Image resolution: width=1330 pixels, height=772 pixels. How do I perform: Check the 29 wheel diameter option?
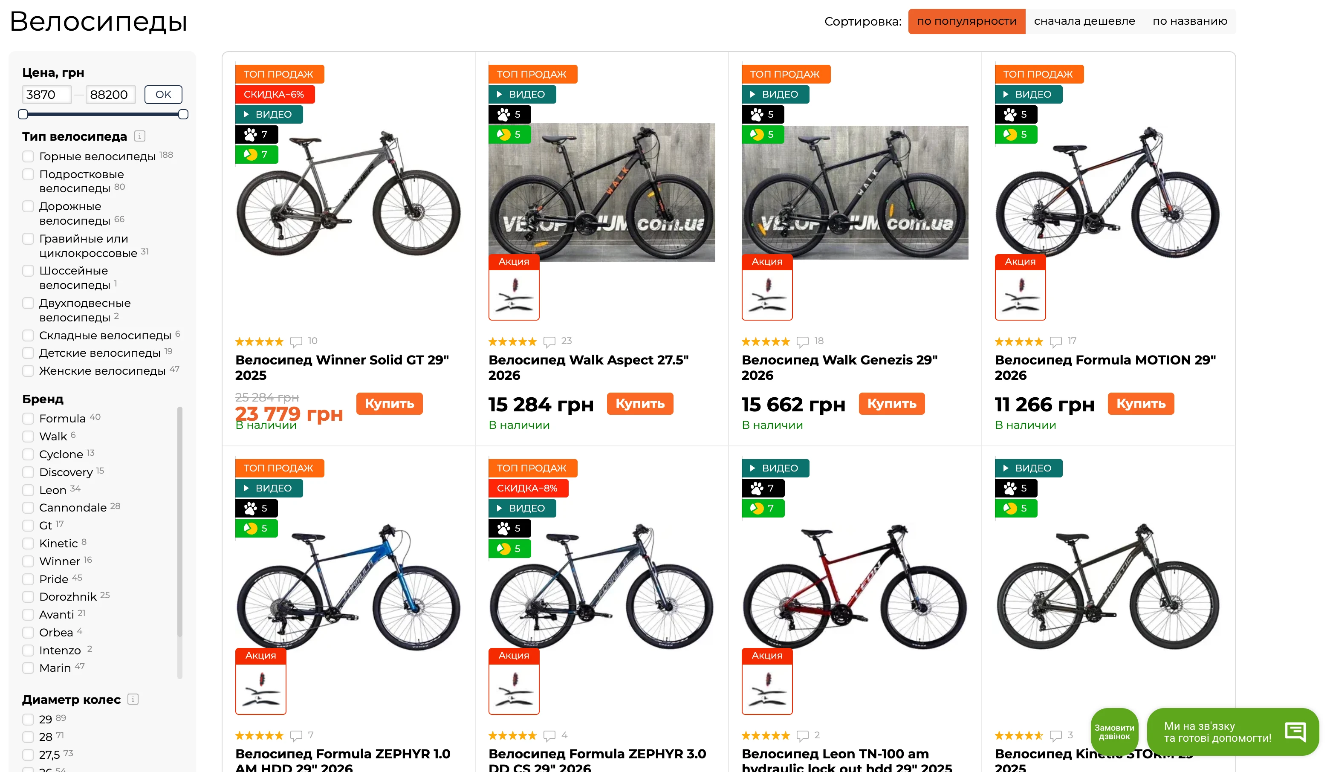29,719
